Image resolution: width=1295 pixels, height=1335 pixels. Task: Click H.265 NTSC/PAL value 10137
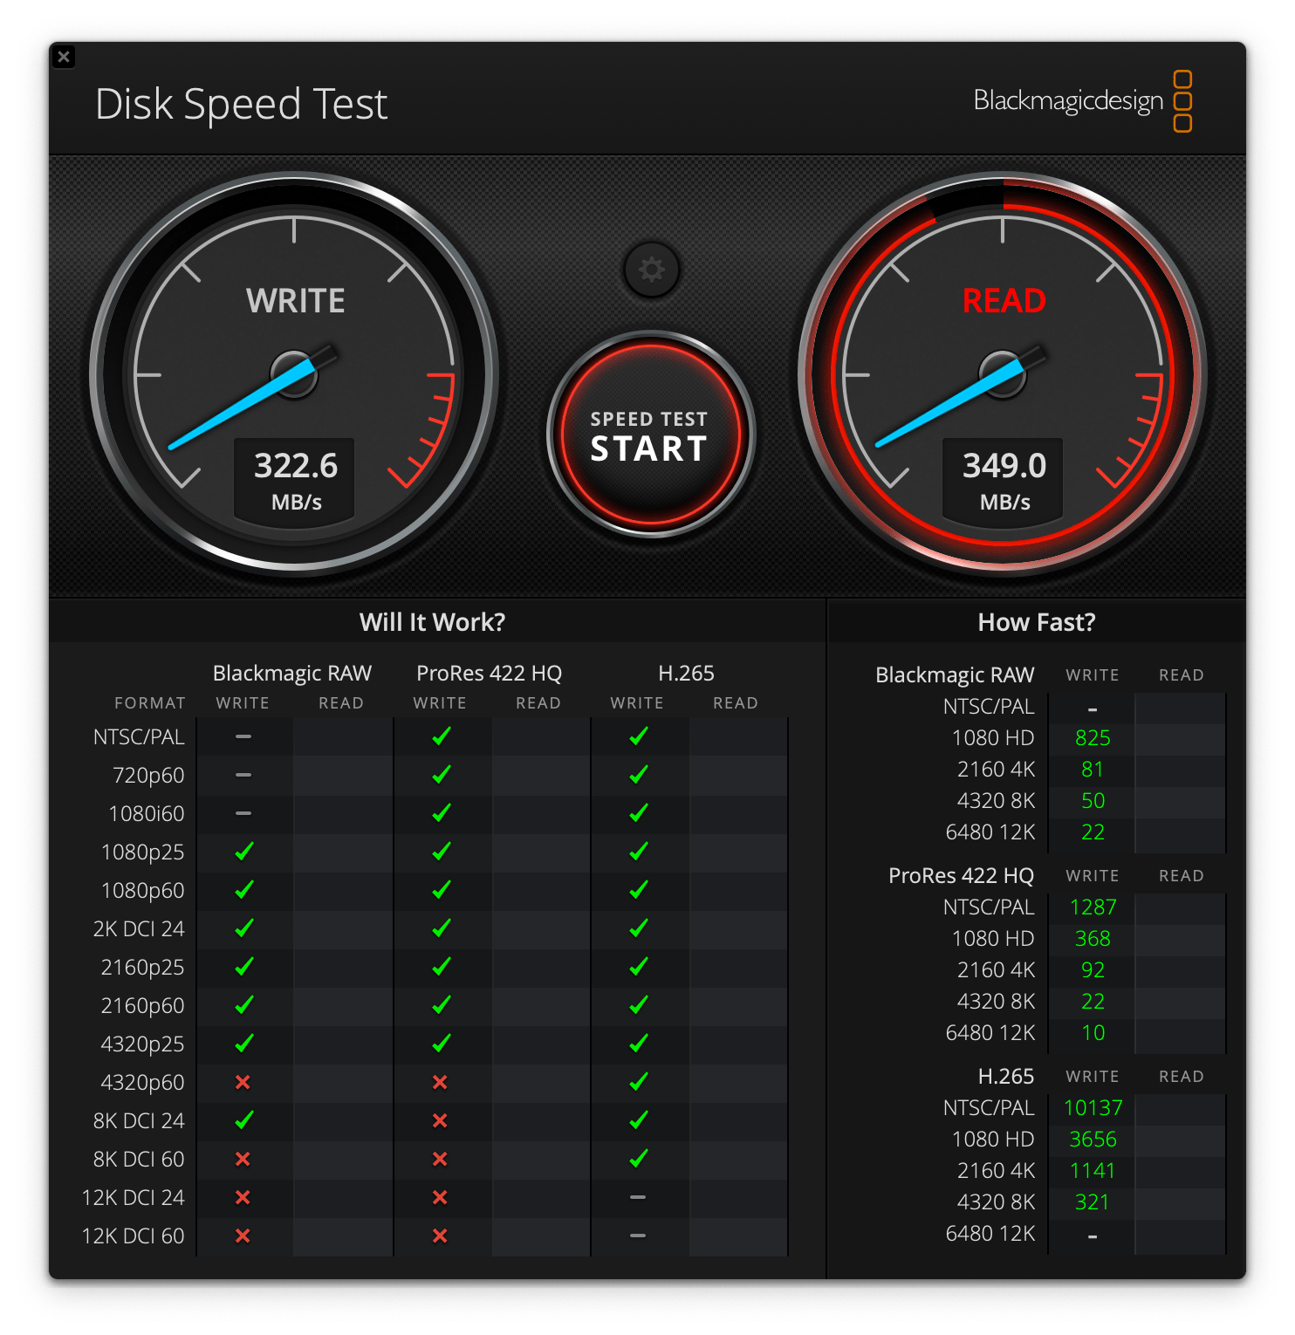pos(1093,1108)
